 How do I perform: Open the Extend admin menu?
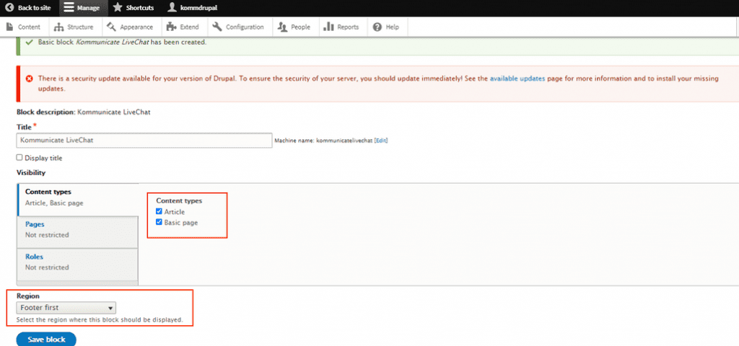pos(183,27)
